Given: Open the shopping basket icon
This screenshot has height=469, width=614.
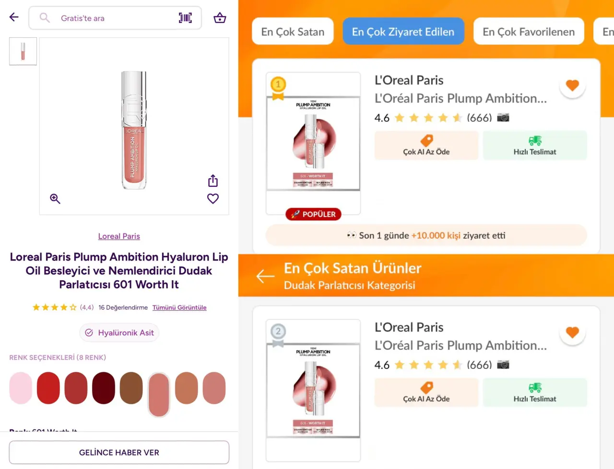Looking at the screenshot, I should tap(220, 18).
